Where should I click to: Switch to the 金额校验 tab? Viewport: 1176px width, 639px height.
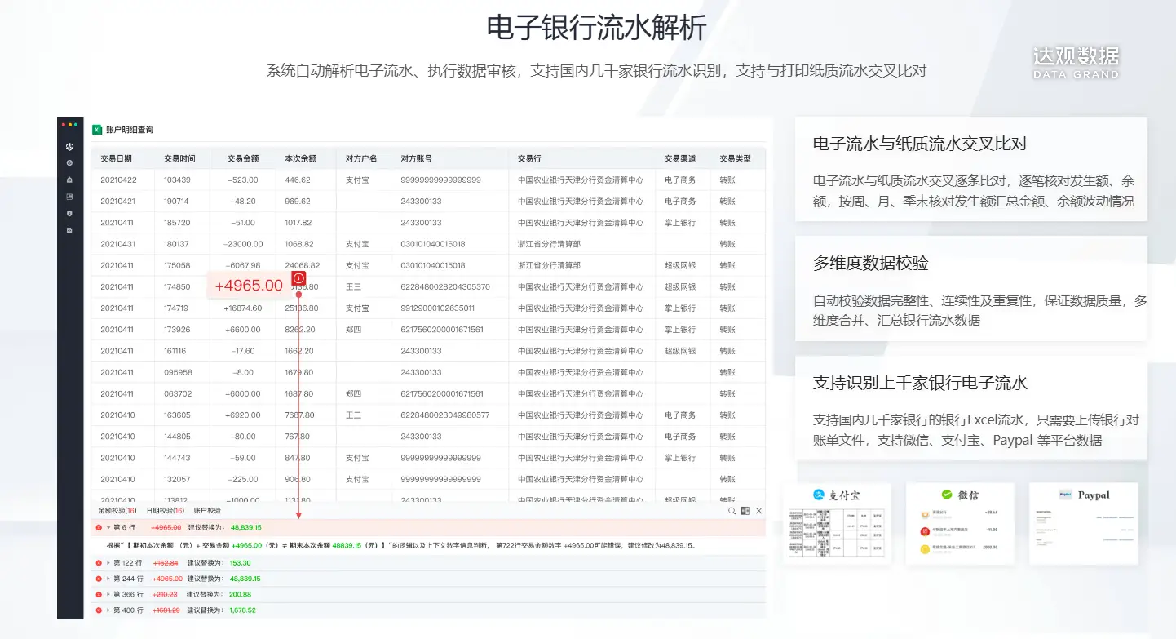[x=117, y=511]
